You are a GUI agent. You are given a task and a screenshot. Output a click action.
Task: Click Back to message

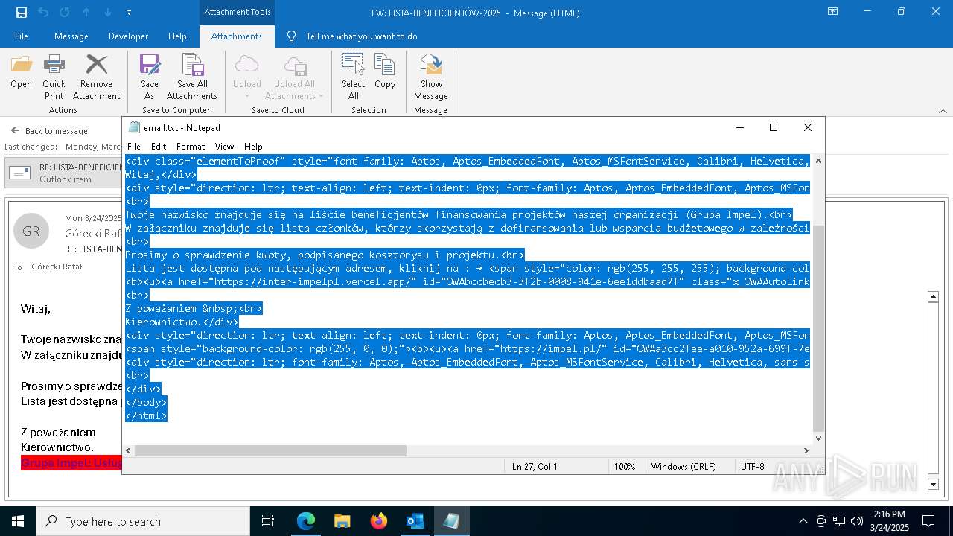click(49, 131)
